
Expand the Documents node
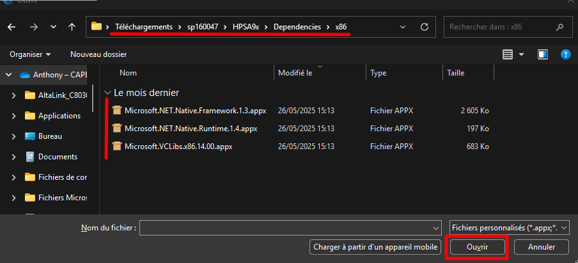pos(13,157)
